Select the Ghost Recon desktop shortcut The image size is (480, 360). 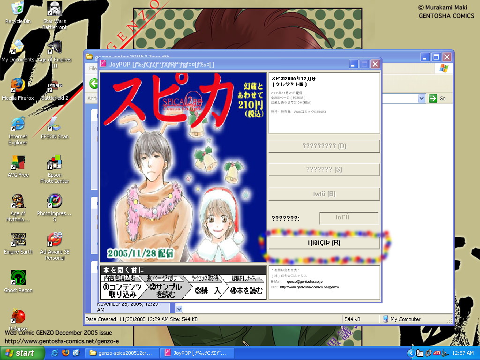coord(18,278)
